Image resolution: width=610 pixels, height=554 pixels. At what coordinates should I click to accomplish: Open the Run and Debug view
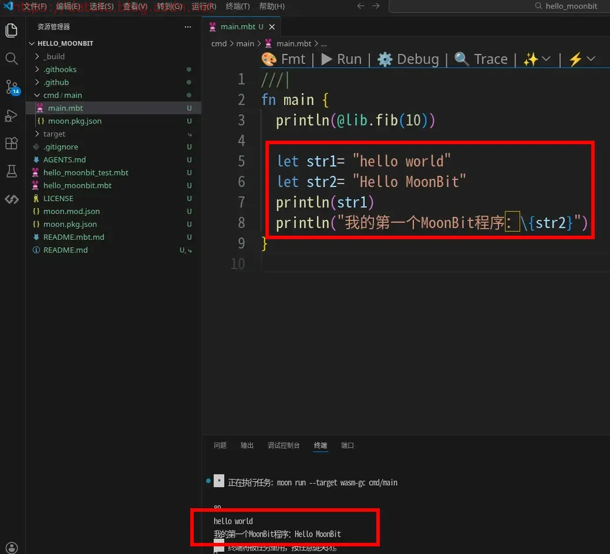coord(11,115)
